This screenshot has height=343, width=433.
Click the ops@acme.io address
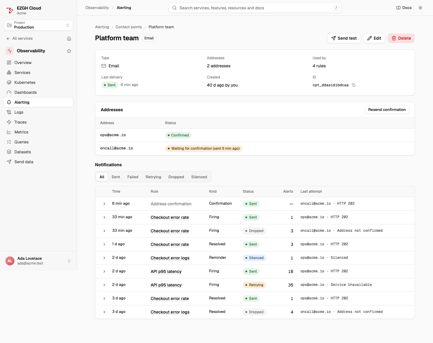pyautogui.click(x=113, y=135)
